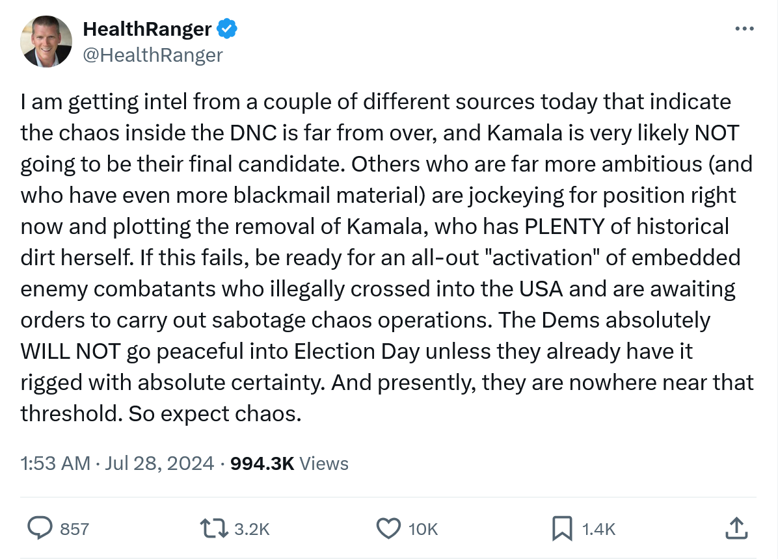Open the @HealthRanger handle link
The width and height of the screenshot is (778, 559).
(153, 55)
